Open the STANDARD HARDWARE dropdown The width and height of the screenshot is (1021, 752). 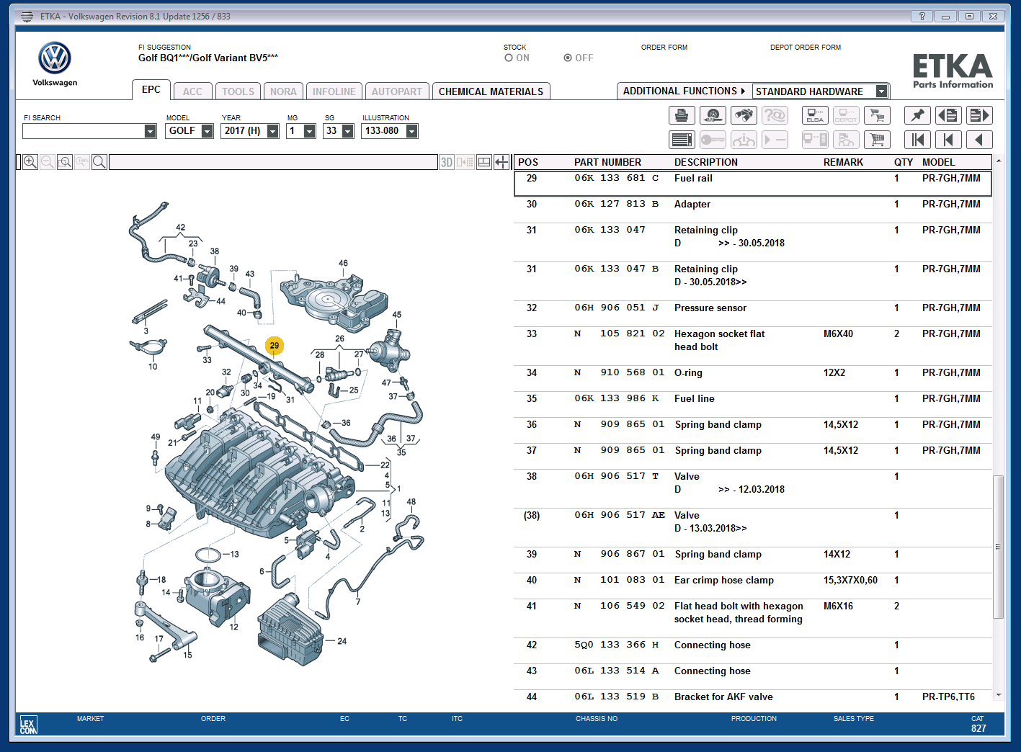coord(881,91)
